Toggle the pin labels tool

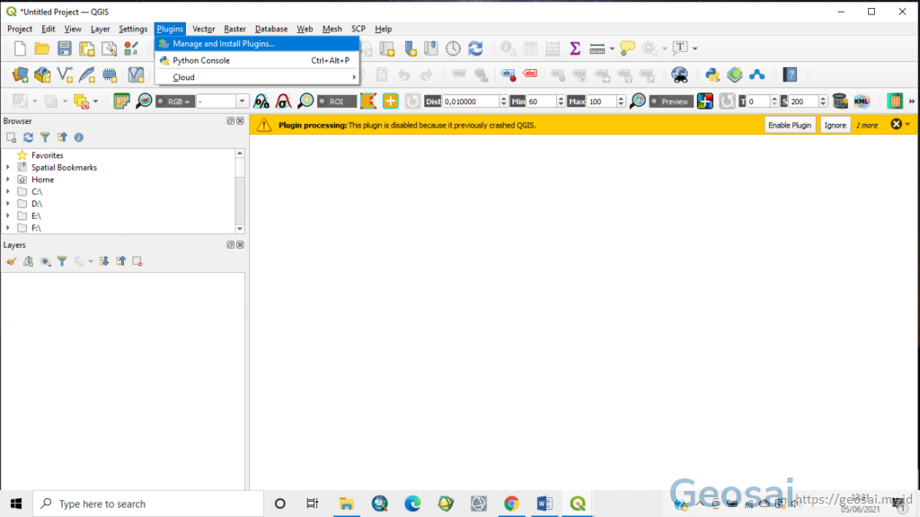tap(509, 74)
